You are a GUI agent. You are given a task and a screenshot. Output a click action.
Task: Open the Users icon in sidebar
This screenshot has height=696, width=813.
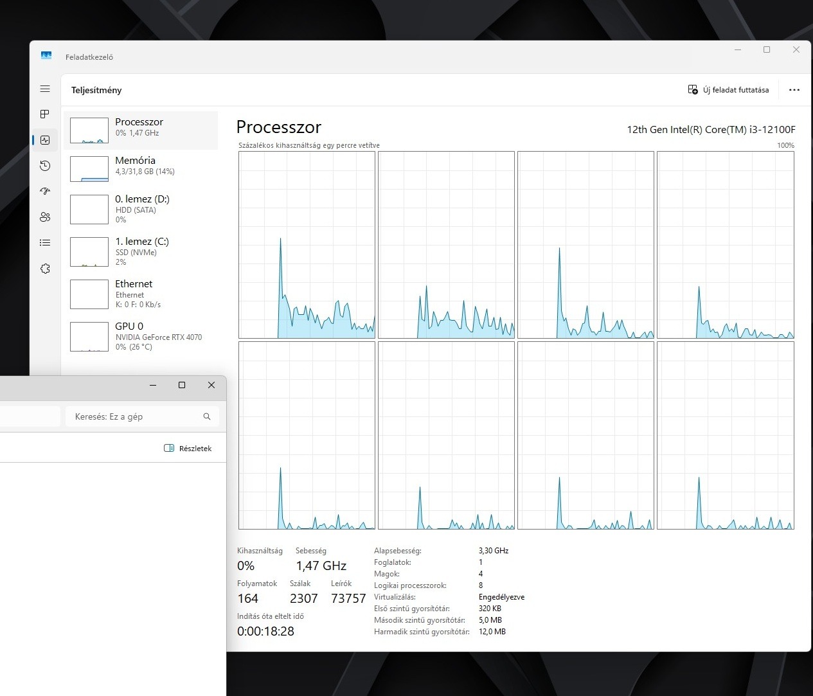click(45, 217)
